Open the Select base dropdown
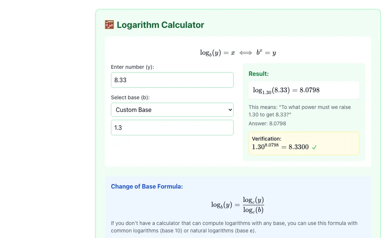 pos(172,110)
